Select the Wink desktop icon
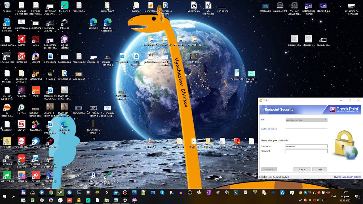 (36, 92)
